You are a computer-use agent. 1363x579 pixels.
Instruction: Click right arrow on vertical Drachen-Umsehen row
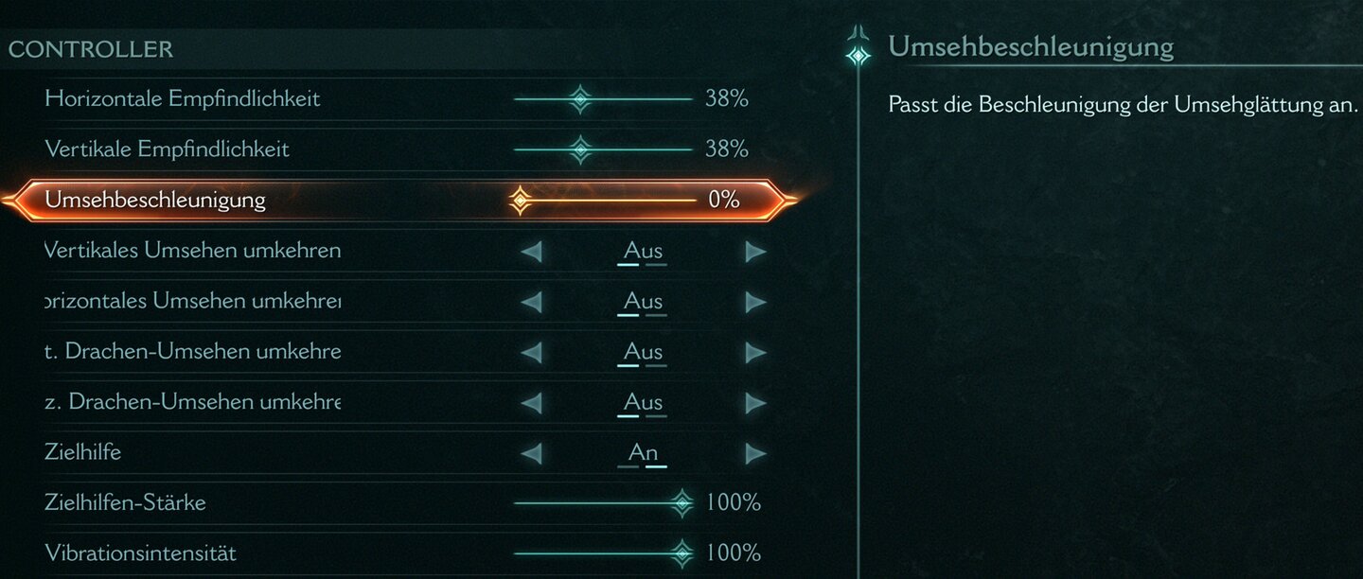coord(754,352)
